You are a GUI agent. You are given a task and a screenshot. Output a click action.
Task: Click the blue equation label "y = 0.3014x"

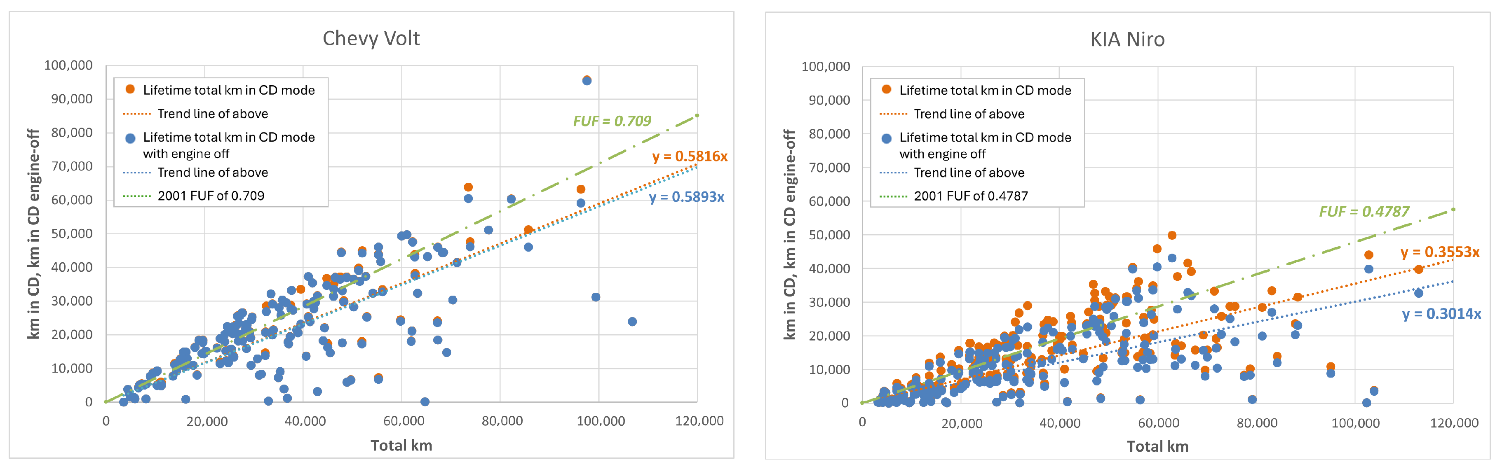1441,313
